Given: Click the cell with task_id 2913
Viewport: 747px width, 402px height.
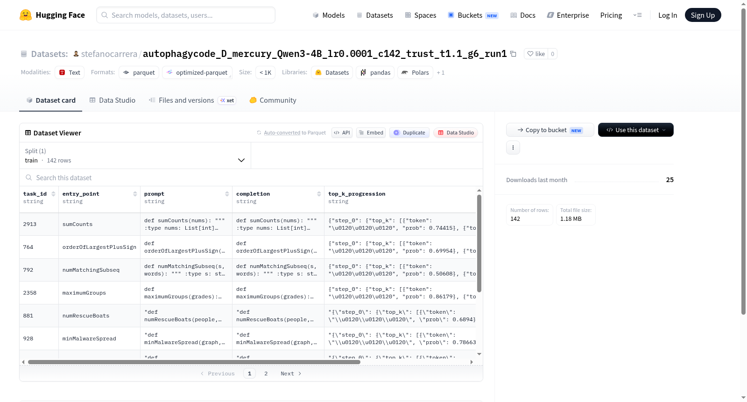Looking at the screenshot, I should pyautogui.click(x=39, y=224).
